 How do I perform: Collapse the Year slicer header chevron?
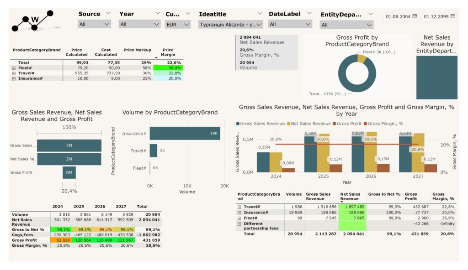pos(158,14)
